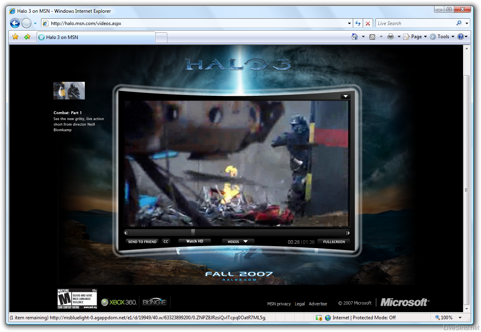This screenshot has width=481, height=332.
Task: Click the address bar with halo.msn.com URL
Action: (194, 23)
